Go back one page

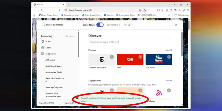[x=34, y=10]
